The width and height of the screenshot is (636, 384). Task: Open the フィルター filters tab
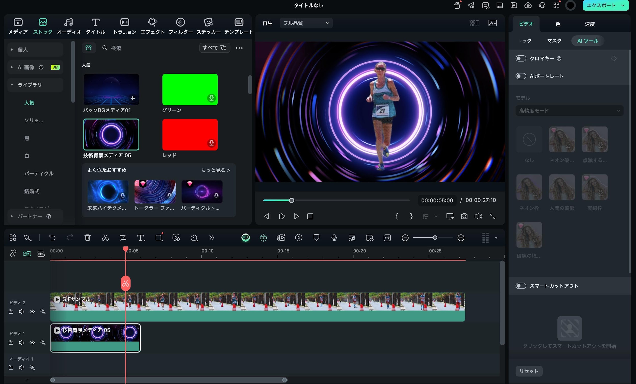[180, 26]
